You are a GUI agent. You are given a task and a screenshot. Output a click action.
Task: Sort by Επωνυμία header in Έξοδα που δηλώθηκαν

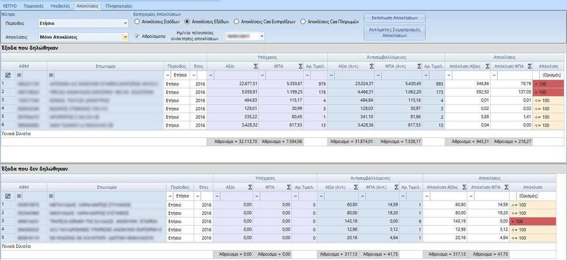click(x=106, y=66)
